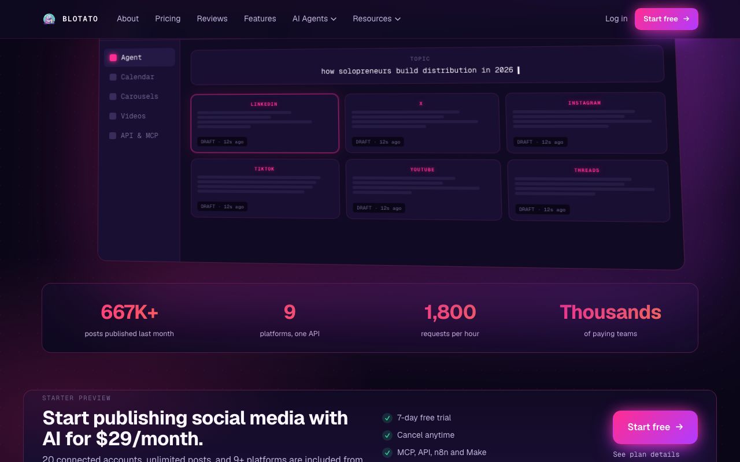This screenshot has height=462, width=740.
Task: Click the '9 platforms, one API' stat
Action: click(x=290, y=319)
